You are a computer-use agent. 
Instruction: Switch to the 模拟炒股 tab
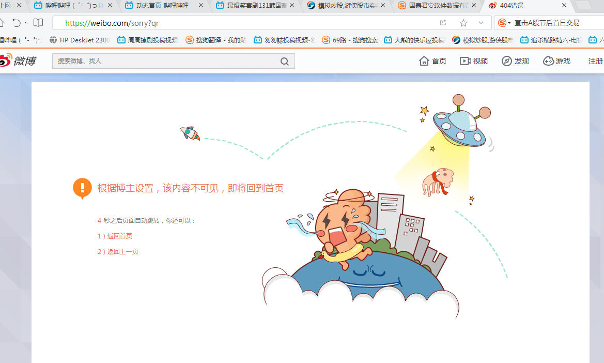pyautogui.click(x=346, y=5)
